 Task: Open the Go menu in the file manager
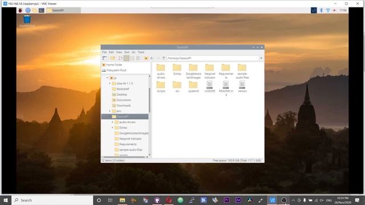[133, 52]
